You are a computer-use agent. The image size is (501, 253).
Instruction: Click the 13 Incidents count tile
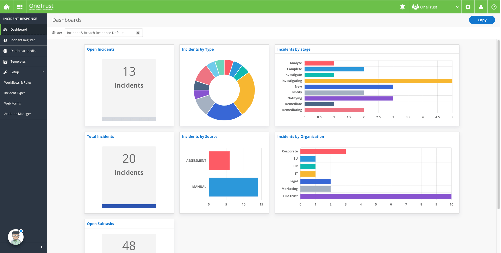pos(129,90)
